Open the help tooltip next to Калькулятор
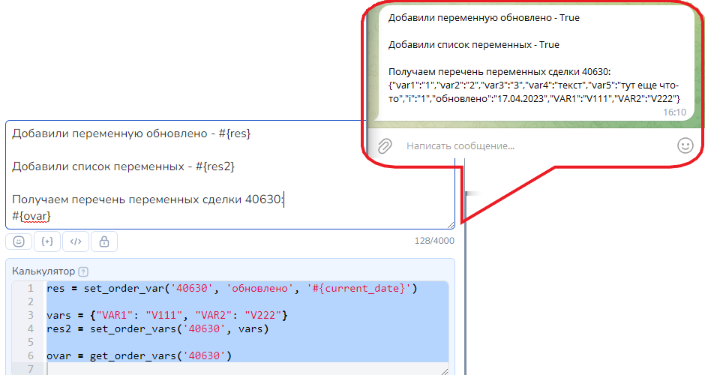 click(83, 272)
